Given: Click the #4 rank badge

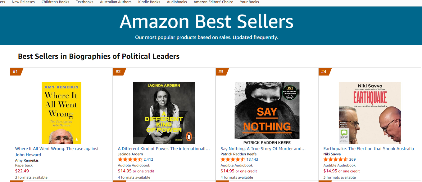Looking at the screenshot, I should tap(324, 72).
